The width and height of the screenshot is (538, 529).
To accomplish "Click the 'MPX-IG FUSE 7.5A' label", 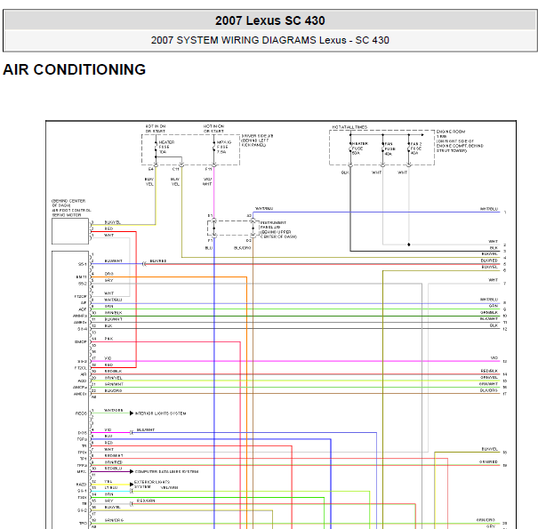I will coord(224,147).
